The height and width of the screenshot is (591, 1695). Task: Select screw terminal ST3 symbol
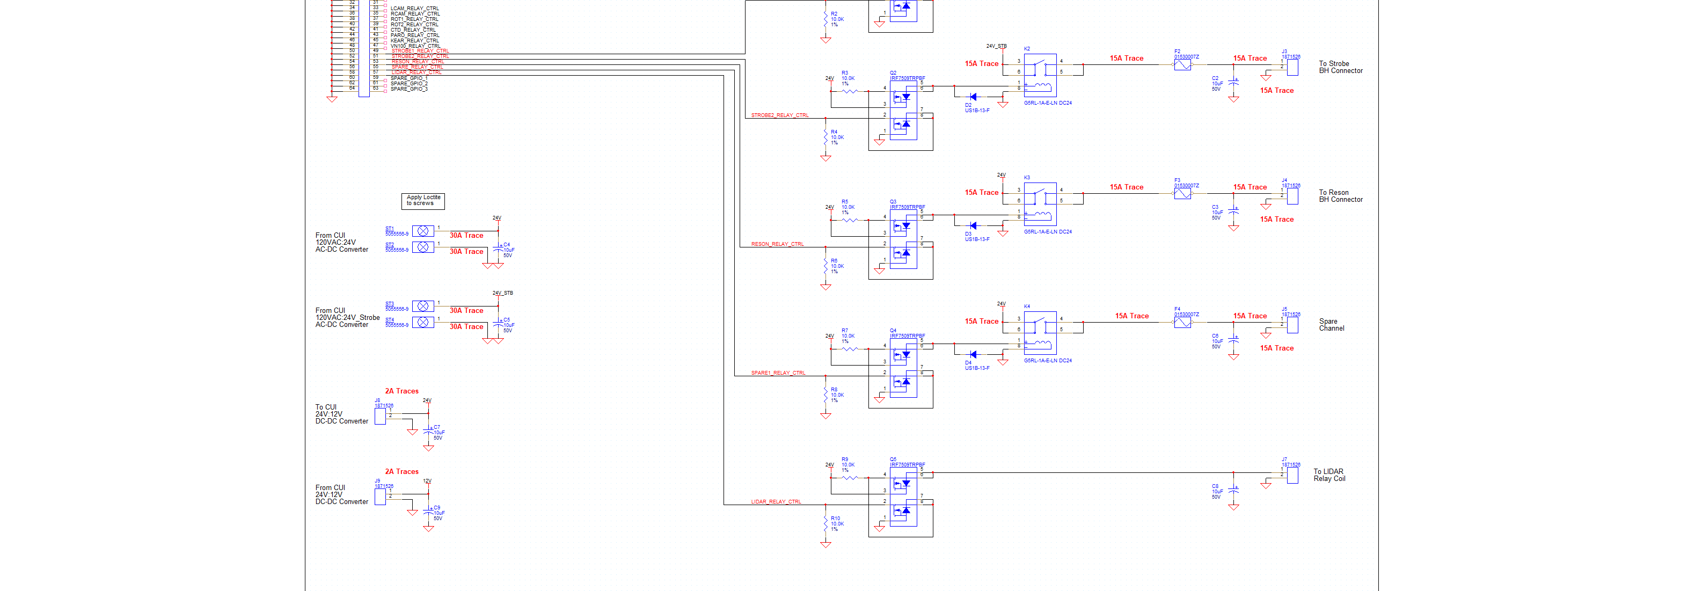point(423,306)
